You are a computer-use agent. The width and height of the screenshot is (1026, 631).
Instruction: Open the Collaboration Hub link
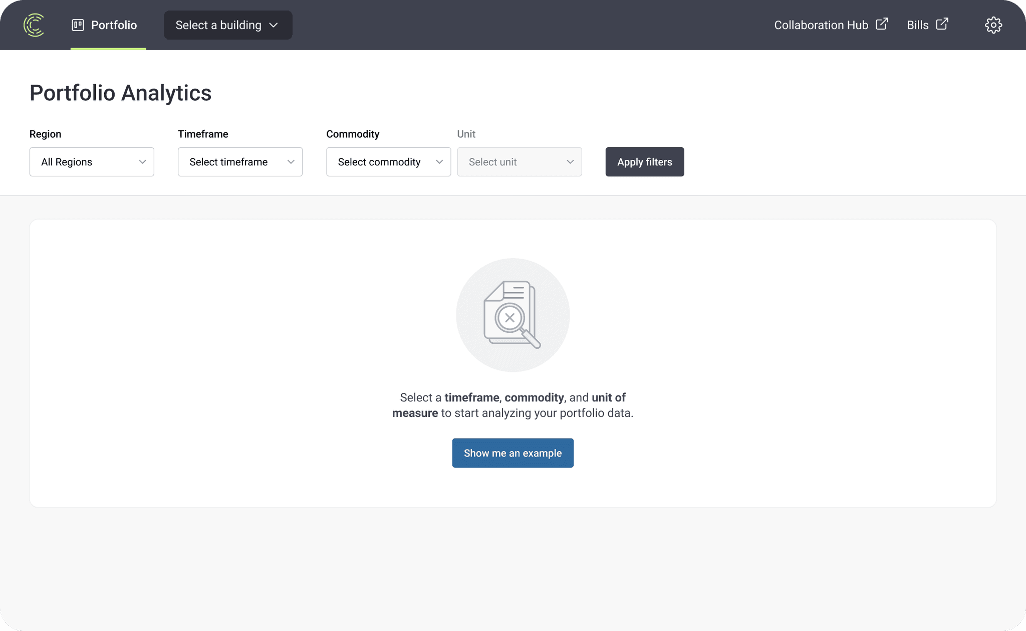(821, 25)
